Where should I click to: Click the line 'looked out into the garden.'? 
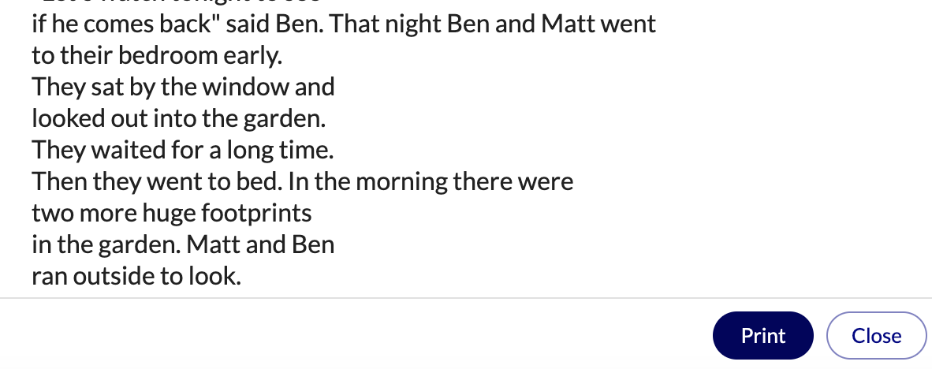tap(178, 118)
